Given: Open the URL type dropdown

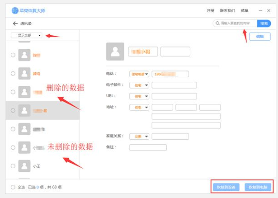Looking at the screenshot, I should click(x=139, y=96).
